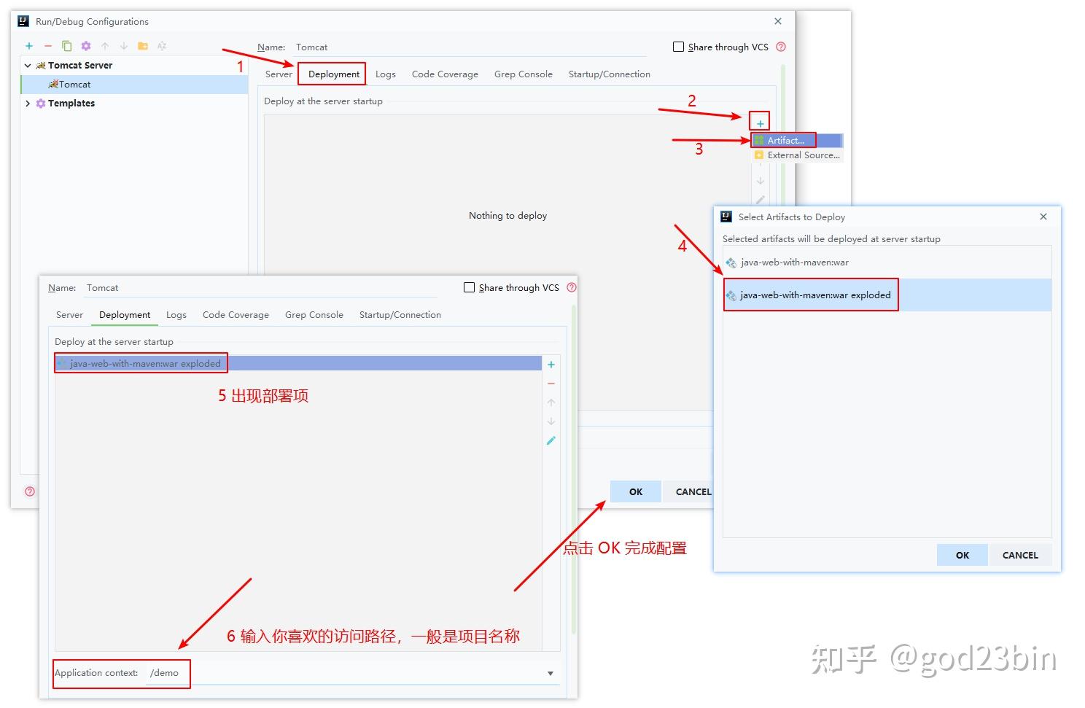Expand the Templates node
The width and height of the screenshot is (1085, 708).
coord(28,103)
